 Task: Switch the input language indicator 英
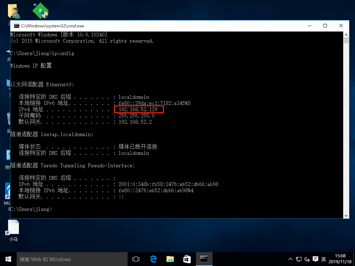pyautogui.click(x=324, y=259)
